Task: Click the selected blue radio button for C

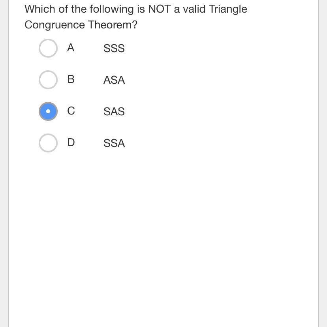Action: point(48,111)
